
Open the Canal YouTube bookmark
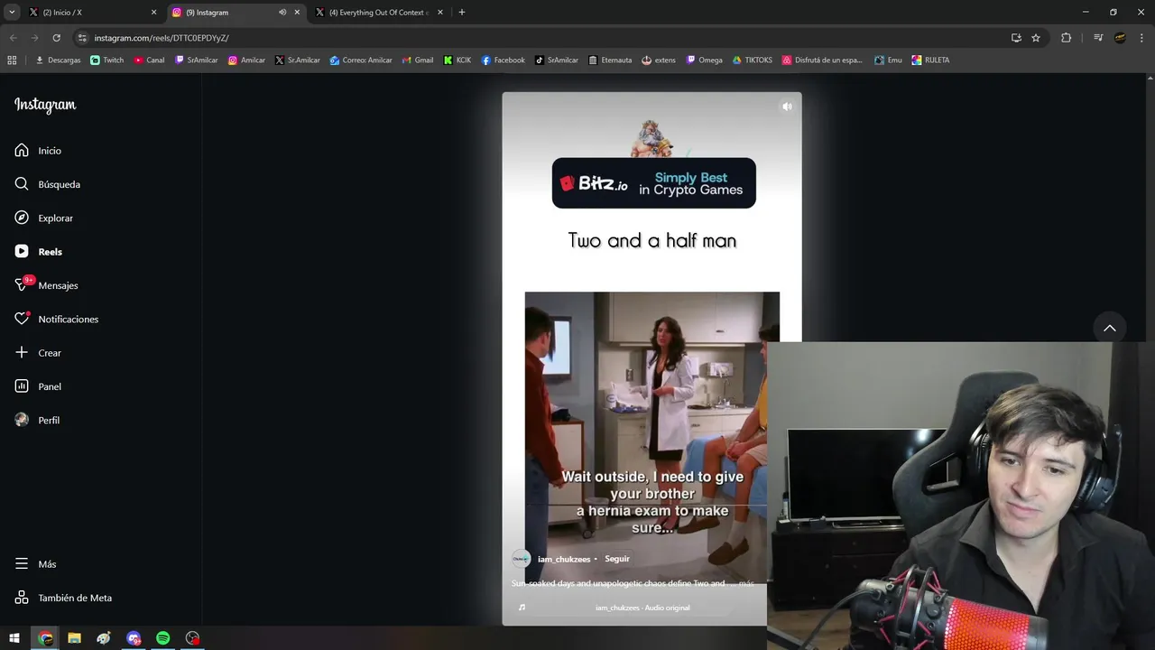click(x=149, y=60)
